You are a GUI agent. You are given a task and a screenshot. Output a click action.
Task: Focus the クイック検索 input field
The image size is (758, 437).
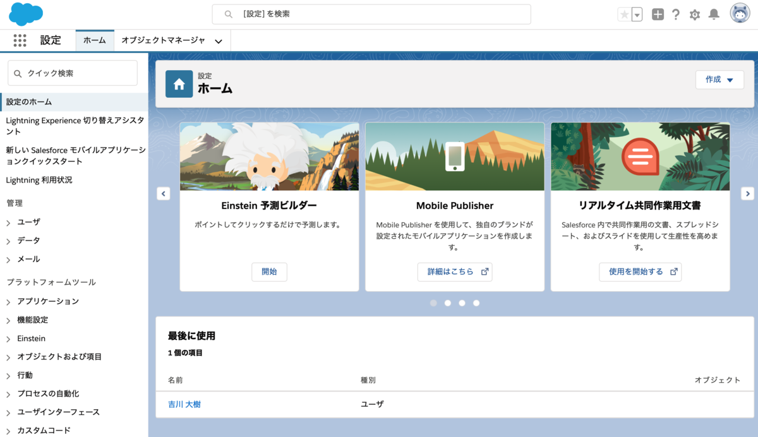pyautogui.click(x=73, y=73)
